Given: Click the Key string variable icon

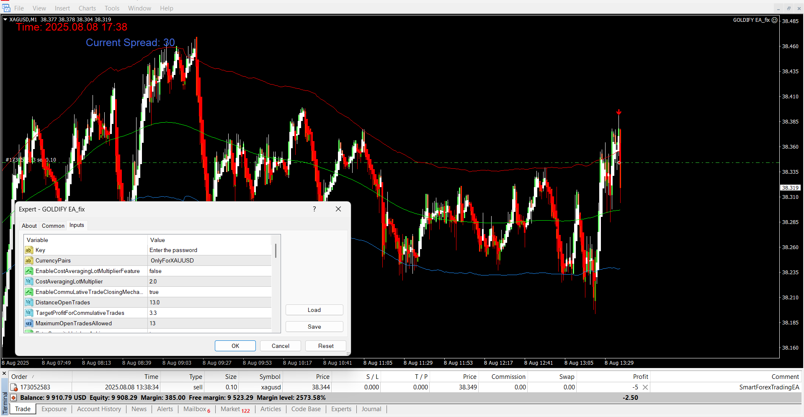Looking at the screenshot, I should click(x=28, y=250).
